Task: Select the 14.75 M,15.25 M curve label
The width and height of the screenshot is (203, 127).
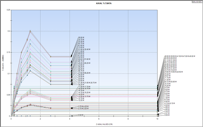Action: [x=84, y=92]
